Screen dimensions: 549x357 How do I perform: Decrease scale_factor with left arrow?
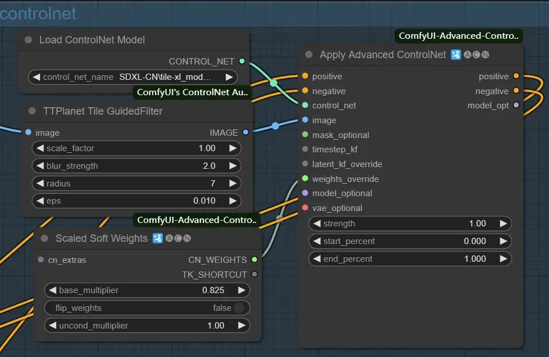click(40, 148)
